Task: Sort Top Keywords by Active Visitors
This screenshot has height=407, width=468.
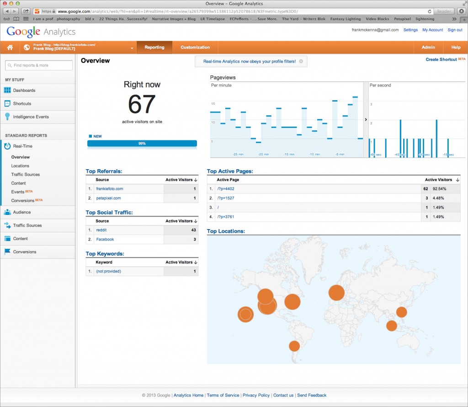Action: [x=181, y=262]
